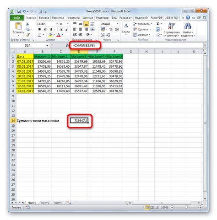This screenshot has width=217, height=220.
Task: Click the Decrease indent icon
Action: [75, 35]
